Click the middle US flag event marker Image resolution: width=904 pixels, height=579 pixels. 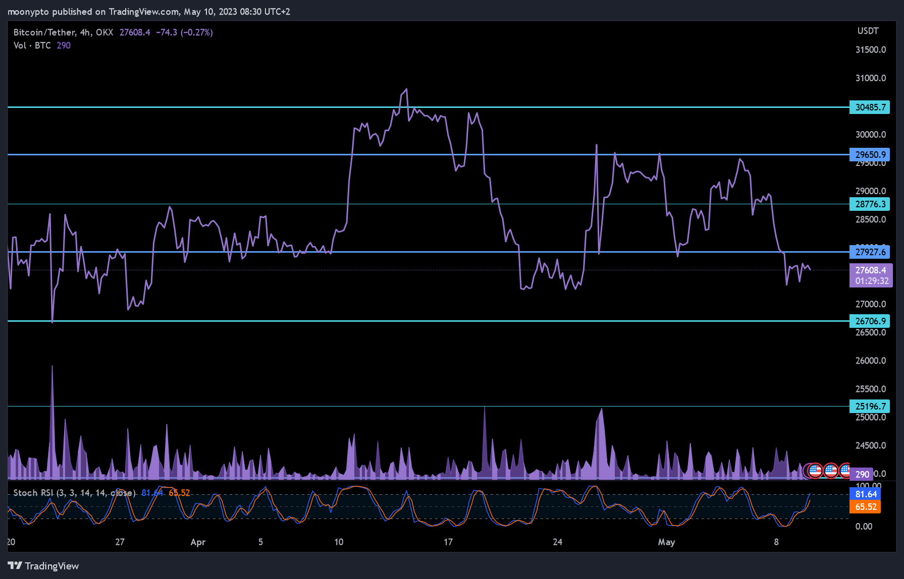click(831, 471)
